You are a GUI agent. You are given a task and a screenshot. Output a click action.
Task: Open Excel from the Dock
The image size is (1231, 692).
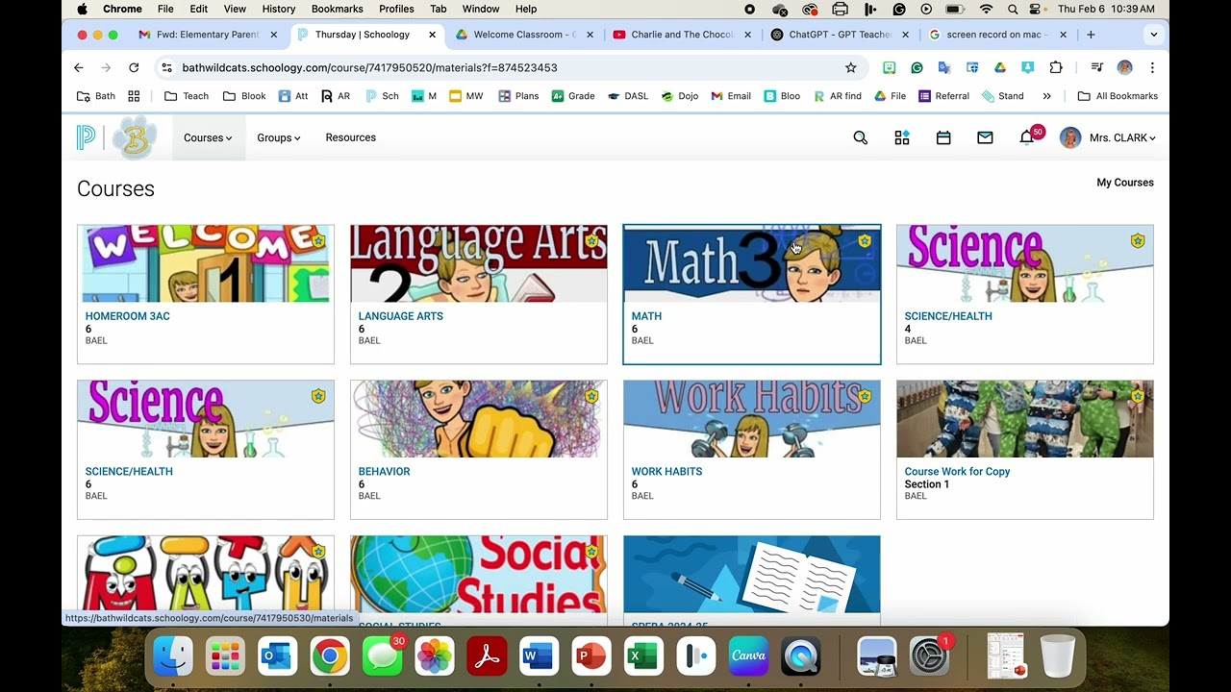(x=642, y=656)
